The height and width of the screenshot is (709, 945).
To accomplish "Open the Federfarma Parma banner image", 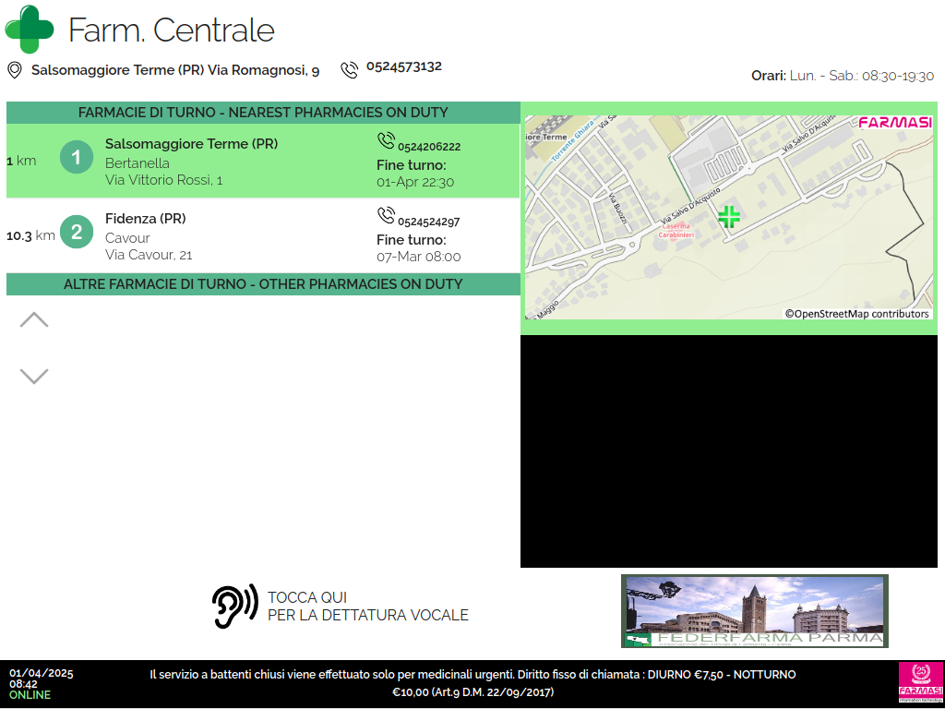I will click(x=754, y=611).
